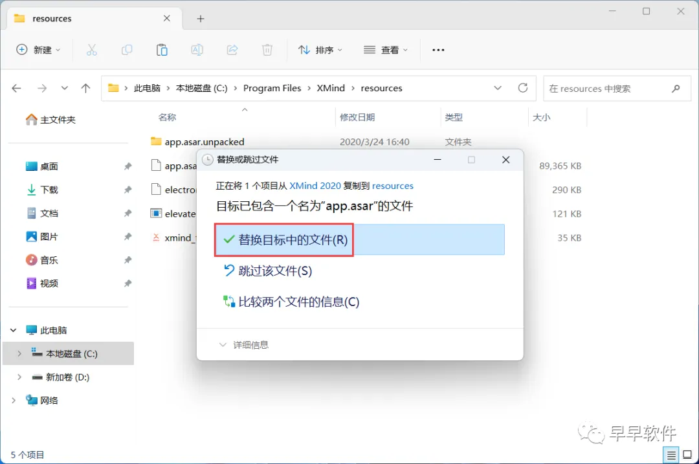Select the elevate executable row
Image resolution: width=699 pixels, height=464 pixels.
173,214
